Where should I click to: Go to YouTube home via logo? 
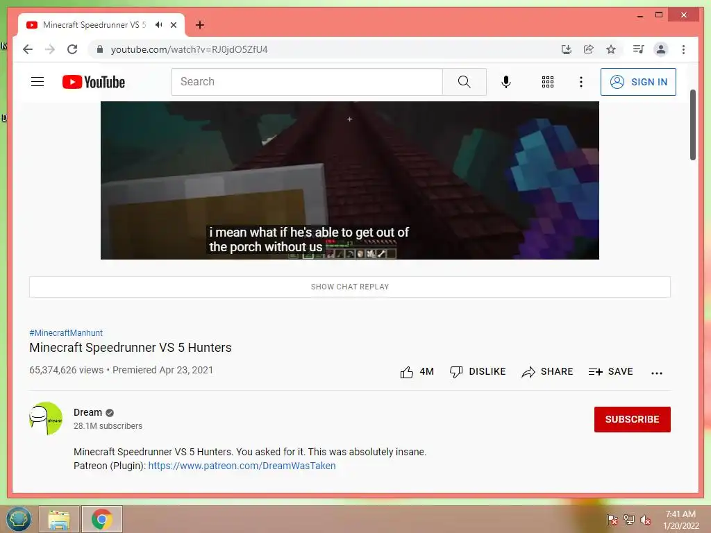pos(94,82)
